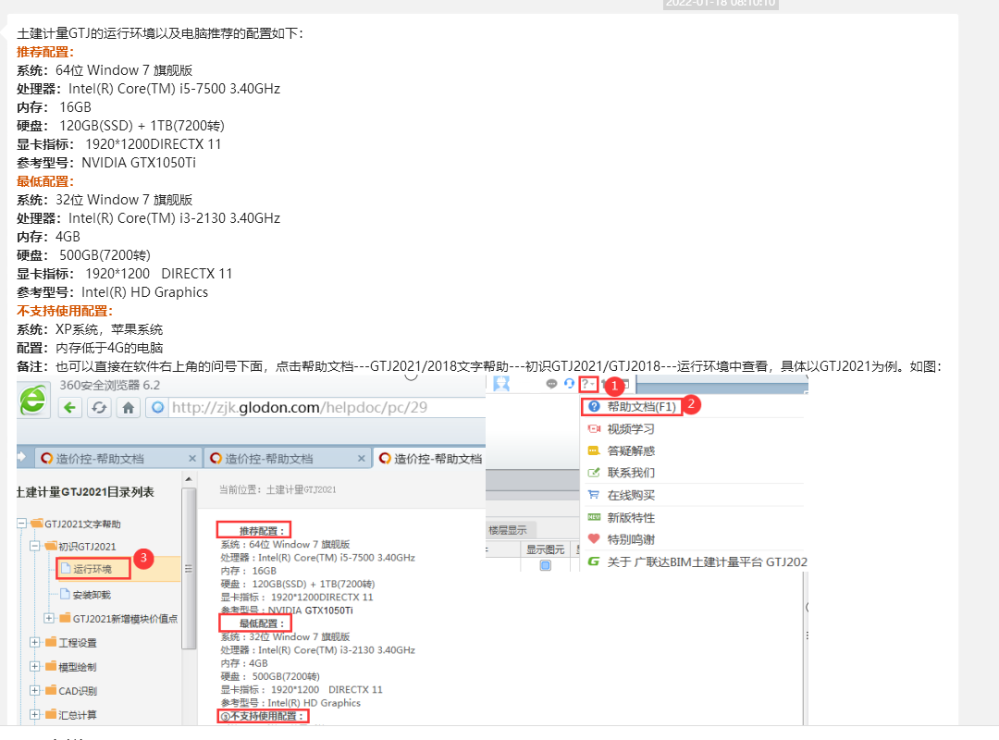Open the question mark help dropdown
This screenshot has width=999, height=740.
click(x=588, y=385)
